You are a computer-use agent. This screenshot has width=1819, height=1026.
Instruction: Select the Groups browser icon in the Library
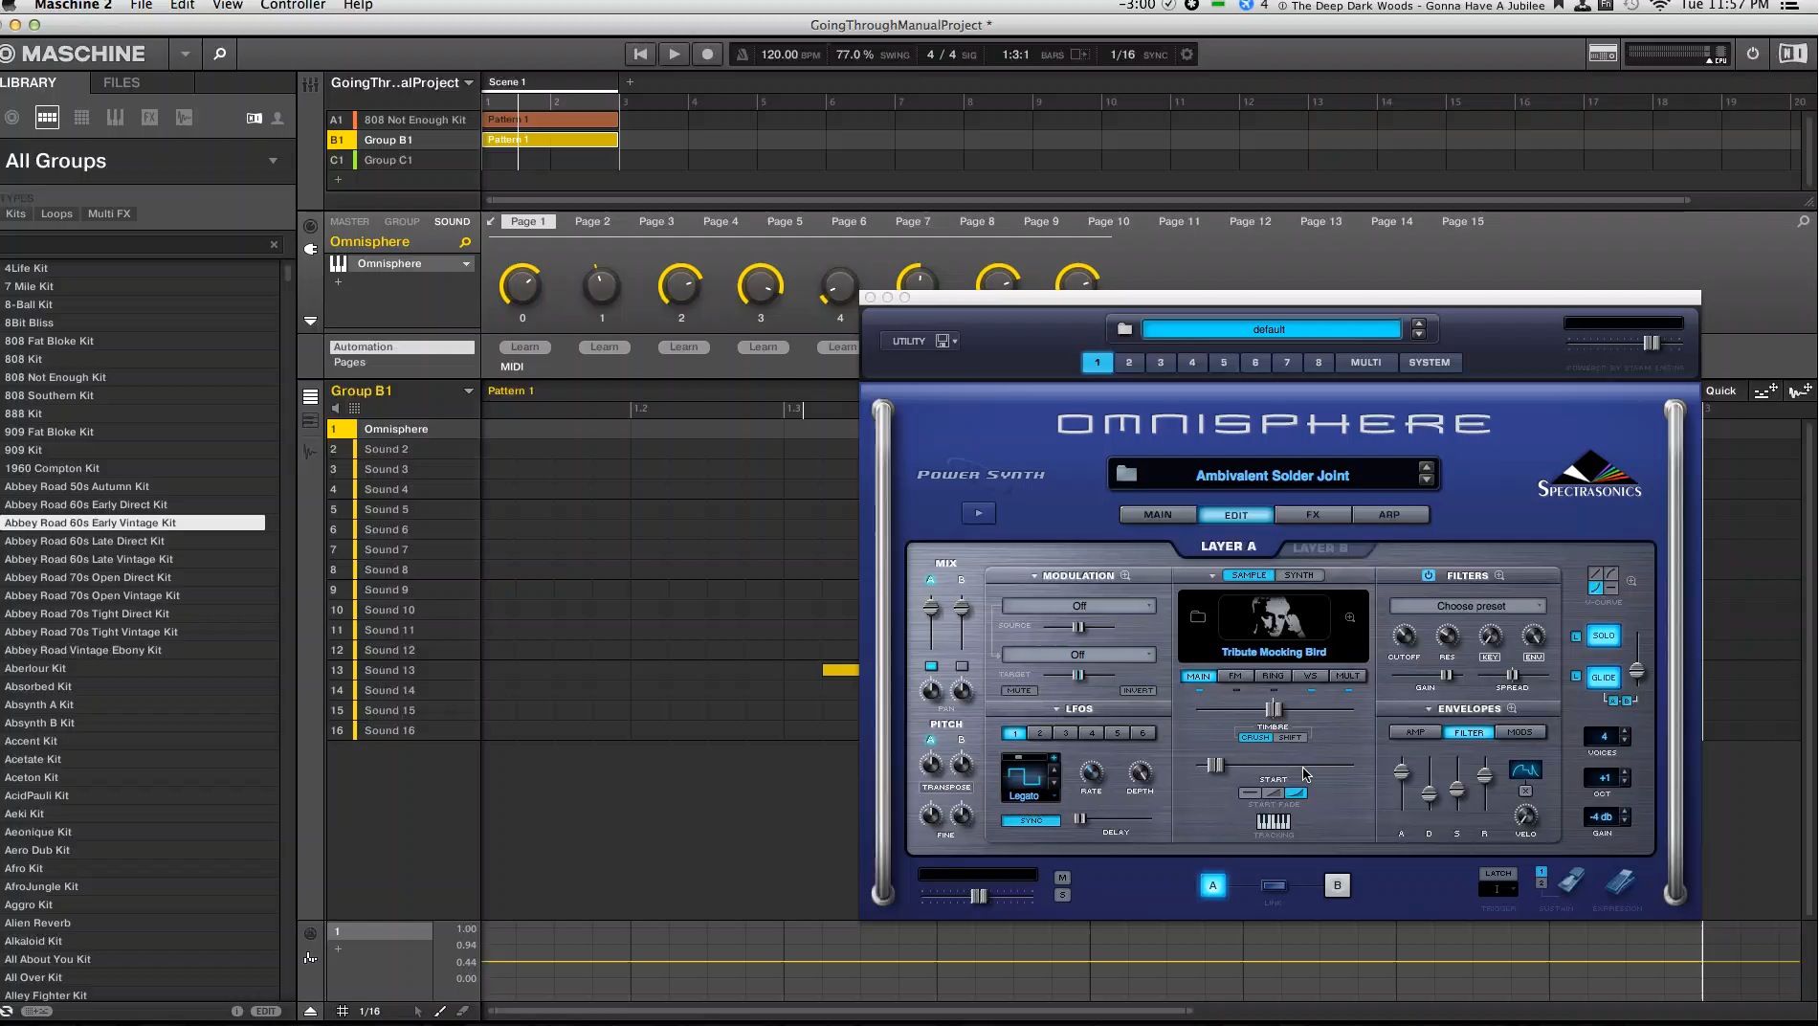pyautogui.click(x=47, y=117)
